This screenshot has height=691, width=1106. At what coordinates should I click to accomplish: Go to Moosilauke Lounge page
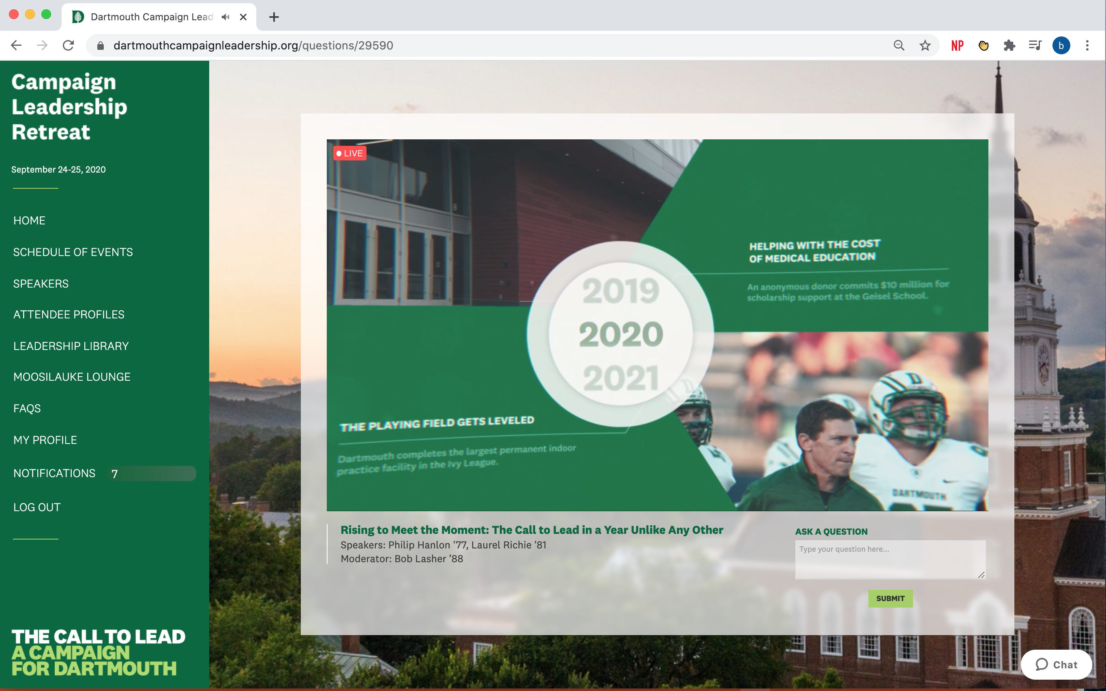coord(72,377)
